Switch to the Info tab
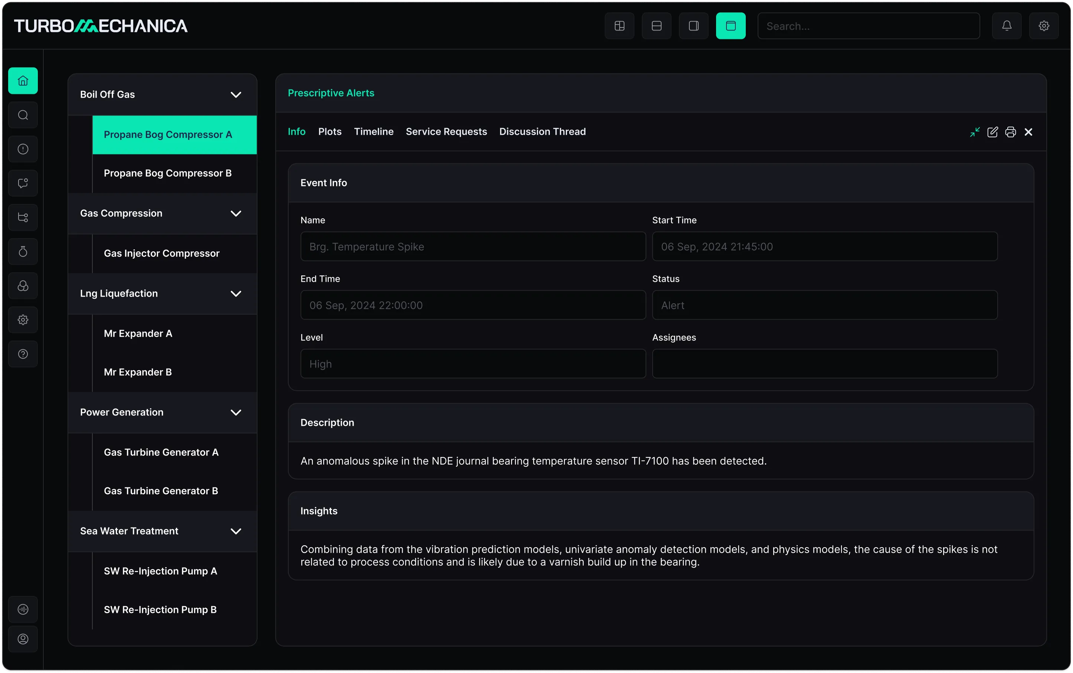Viewport: 1073px width, 673px height. (296, 131)
